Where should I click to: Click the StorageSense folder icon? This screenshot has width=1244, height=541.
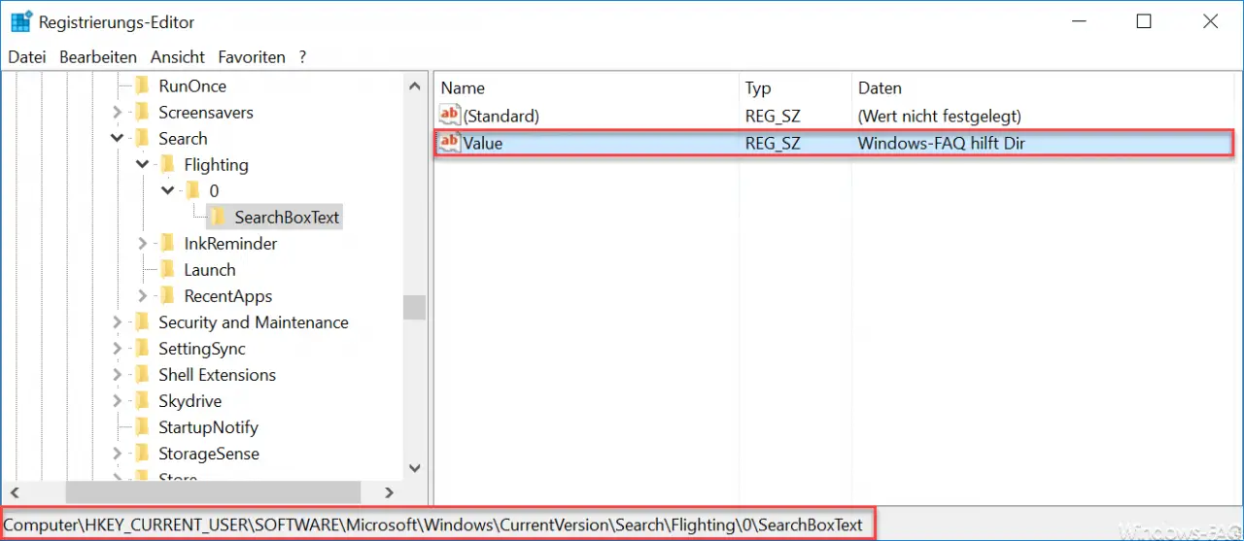142,454
